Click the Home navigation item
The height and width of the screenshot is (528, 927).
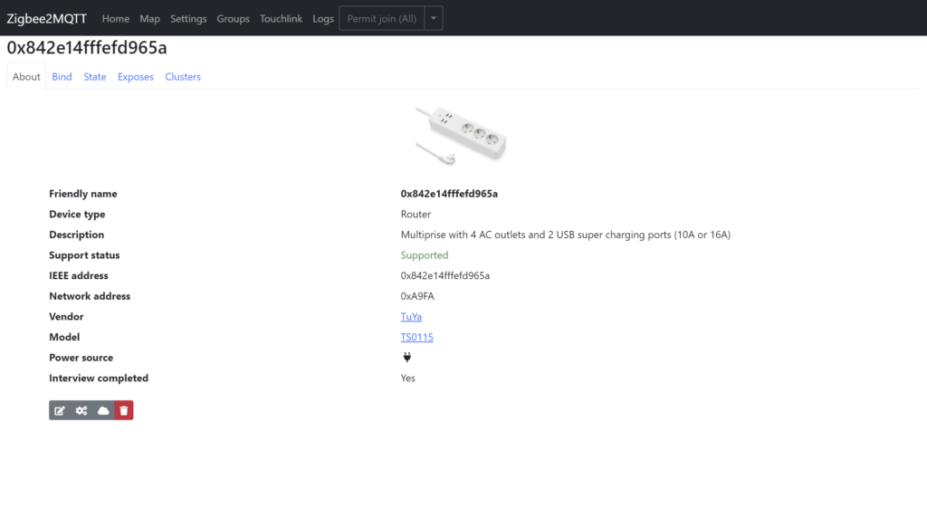(x=115, y=18)
